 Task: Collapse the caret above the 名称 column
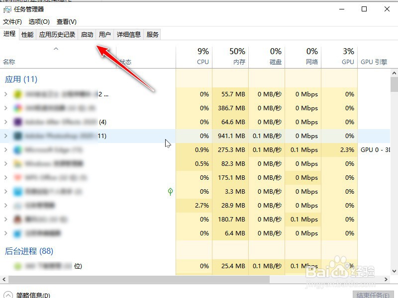[56, 49]
